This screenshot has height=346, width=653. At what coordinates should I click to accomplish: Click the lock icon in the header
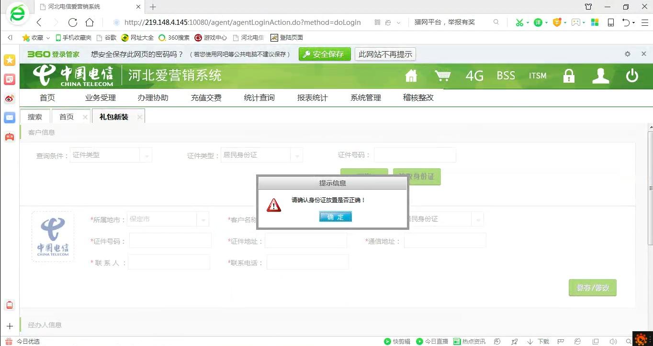tap(568, 76)
